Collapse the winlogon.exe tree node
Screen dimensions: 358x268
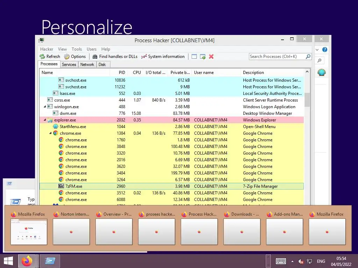(x=45, y=107)
